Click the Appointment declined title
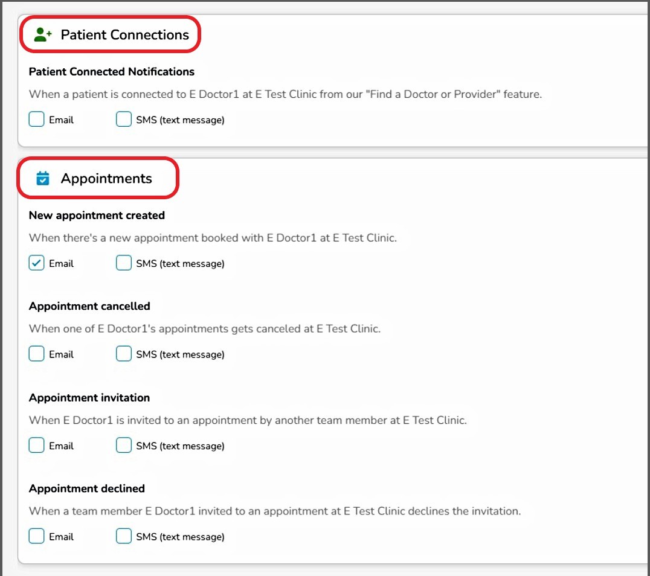The height and width of the screenshot is (576, 650). tap(87, 488)
